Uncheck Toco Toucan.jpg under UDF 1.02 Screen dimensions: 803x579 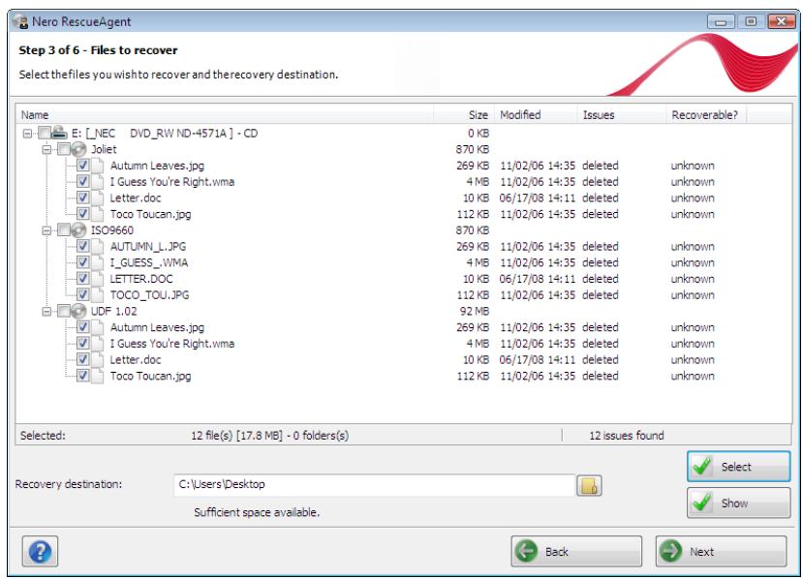click(x=83, y=376)
